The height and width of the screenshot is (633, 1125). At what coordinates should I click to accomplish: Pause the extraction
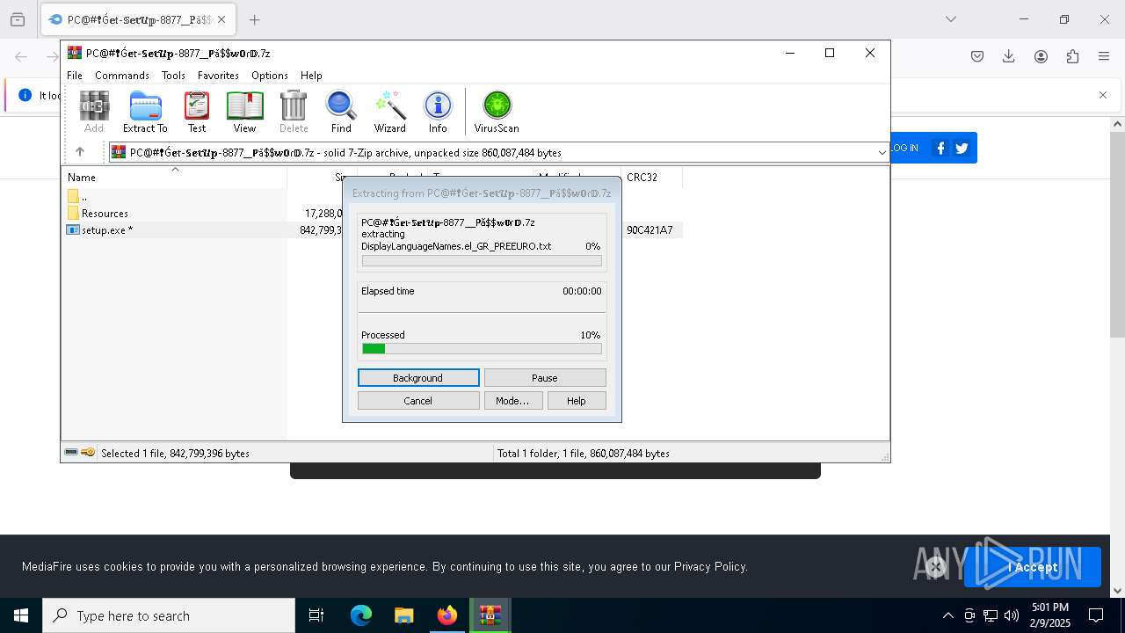tap(545, 378)
